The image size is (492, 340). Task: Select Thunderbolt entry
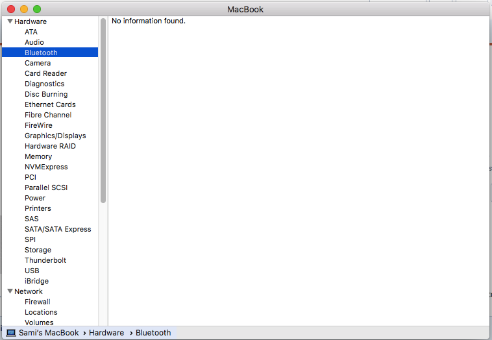coord(45,260)
